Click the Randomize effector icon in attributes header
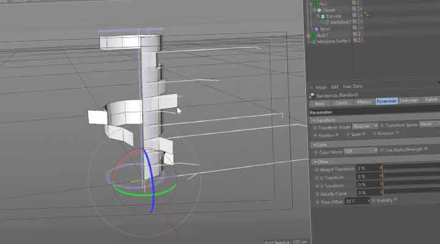 (x=312, y=95)
